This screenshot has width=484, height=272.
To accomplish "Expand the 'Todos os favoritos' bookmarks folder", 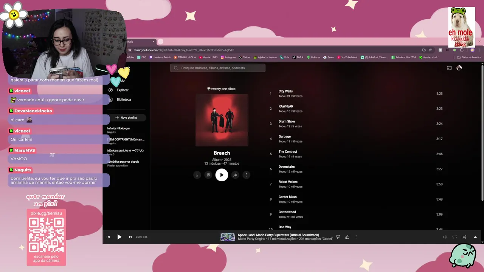I will [x=469, y=57].
